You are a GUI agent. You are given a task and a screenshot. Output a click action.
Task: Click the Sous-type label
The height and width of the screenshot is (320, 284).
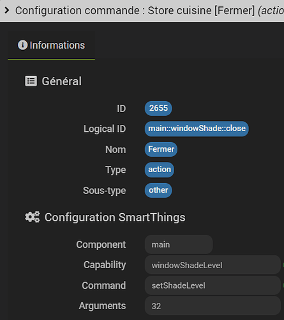point(104,190)
